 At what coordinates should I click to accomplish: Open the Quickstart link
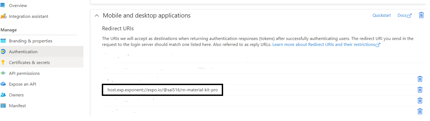(382, 15)
